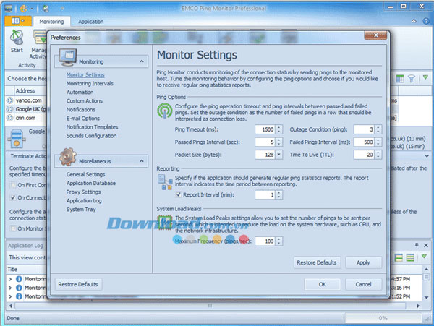
Task: Collapse the Monitoring section chevron
Action: (142, 62)
